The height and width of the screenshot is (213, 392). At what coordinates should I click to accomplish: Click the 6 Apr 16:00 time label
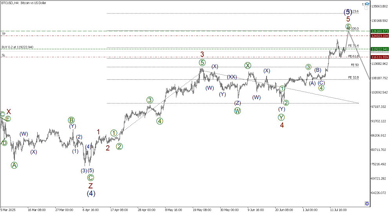(91, 210)
